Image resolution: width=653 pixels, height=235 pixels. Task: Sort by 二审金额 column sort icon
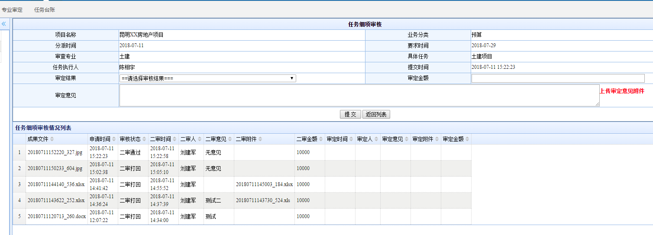pyautogui.click(x=321, y=139)
